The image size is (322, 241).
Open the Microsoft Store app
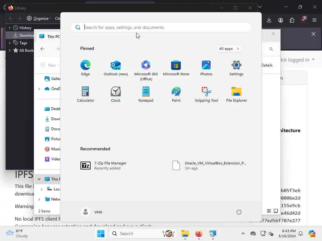coord(176,68)
